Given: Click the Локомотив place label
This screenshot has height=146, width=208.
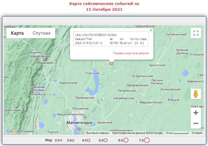Looking at the screenshot, I should click(80, 108).
